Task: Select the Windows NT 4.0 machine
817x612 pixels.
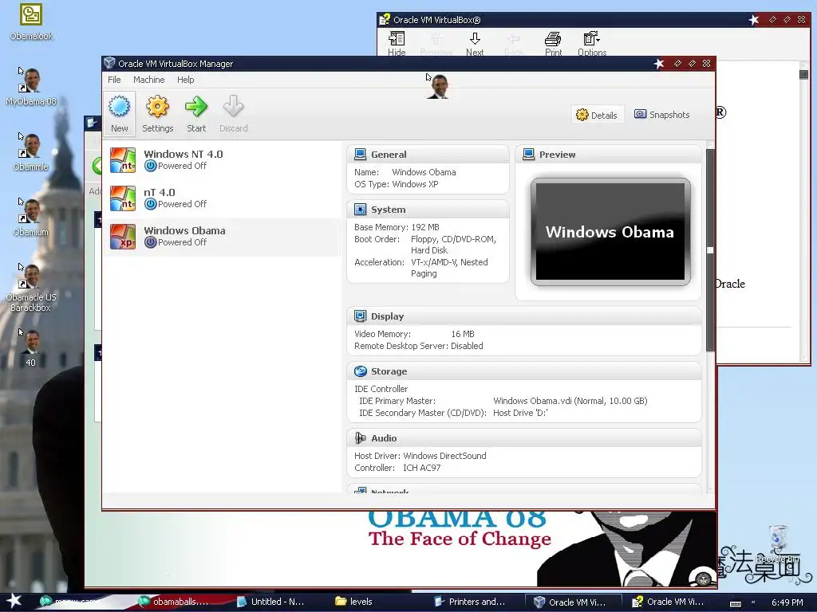Action: coord(222,159)
